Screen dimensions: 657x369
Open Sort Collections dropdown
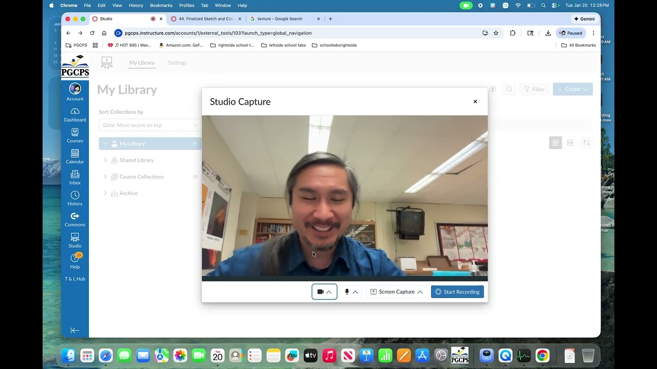point(149,125)
